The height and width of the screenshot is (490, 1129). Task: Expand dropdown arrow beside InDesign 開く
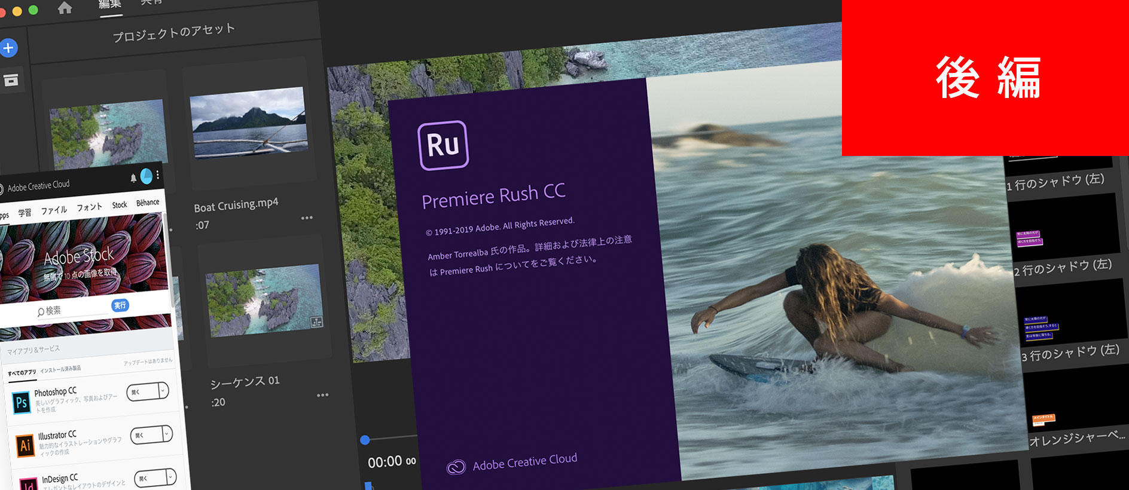171,476
